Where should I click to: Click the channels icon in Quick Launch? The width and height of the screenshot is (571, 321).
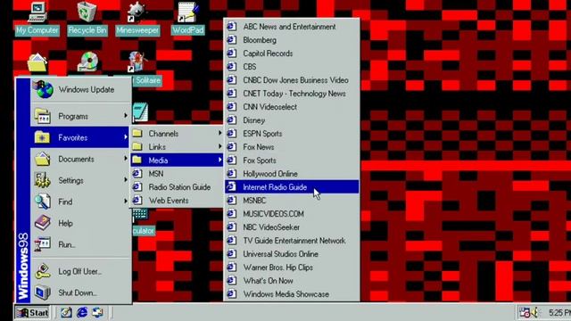click(97, 312)
